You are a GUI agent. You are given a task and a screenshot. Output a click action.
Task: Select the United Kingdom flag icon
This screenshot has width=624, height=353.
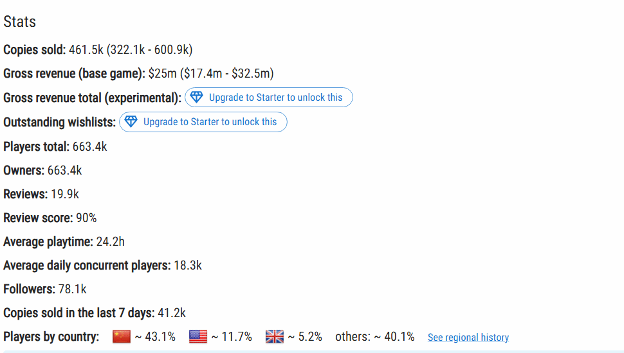tap(275, 337)
